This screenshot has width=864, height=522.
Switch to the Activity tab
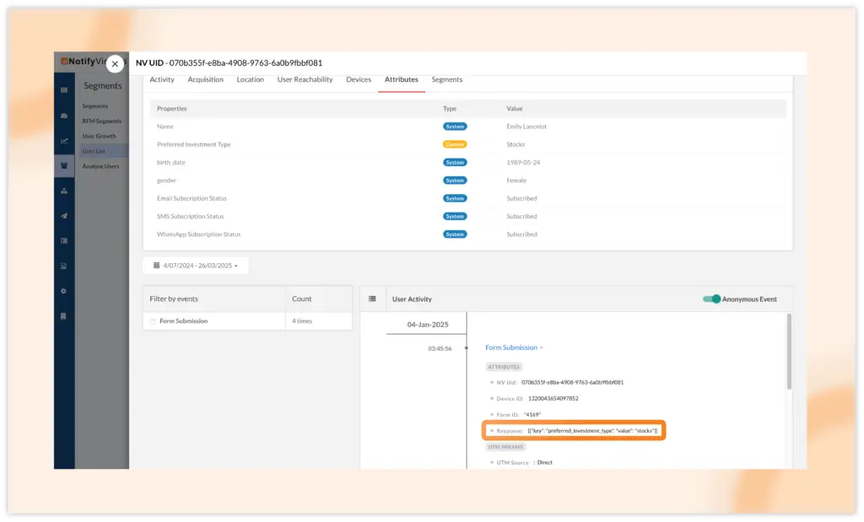point(162,79)
